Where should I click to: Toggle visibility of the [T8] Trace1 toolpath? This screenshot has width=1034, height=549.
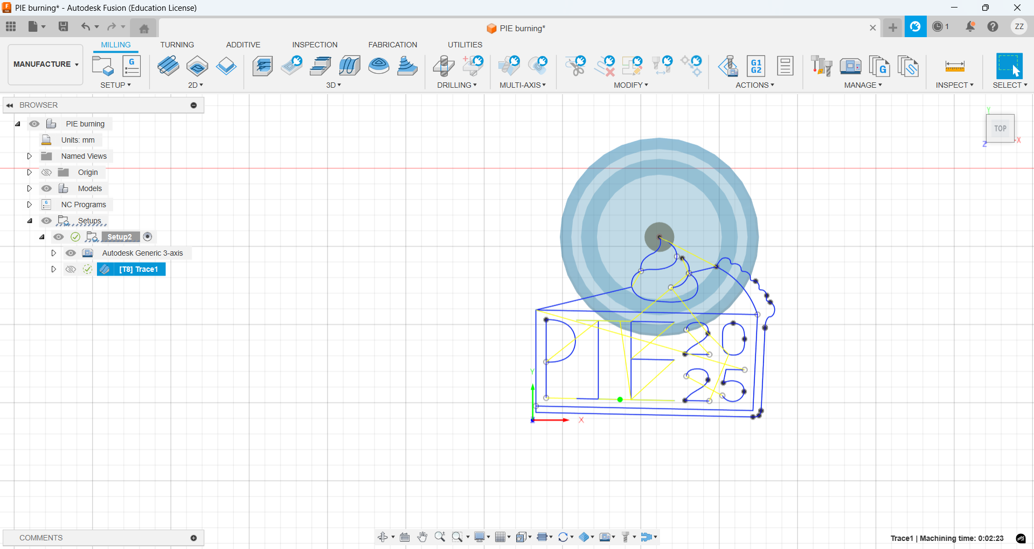(71, 269)
